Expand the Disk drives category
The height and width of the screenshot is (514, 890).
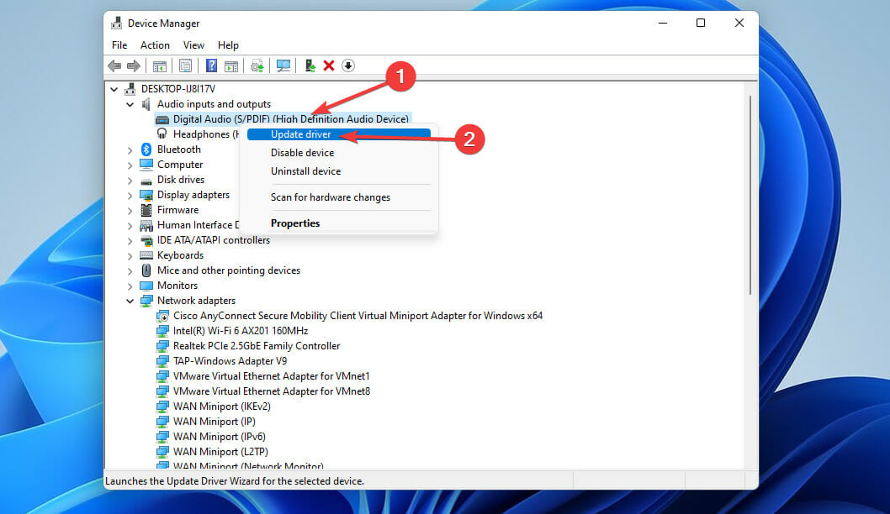[130, 181]
